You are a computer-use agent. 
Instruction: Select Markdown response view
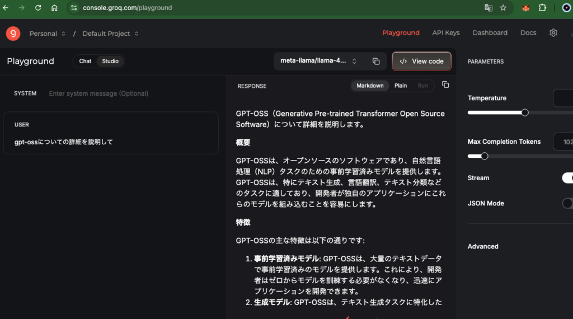pos(370,86)
